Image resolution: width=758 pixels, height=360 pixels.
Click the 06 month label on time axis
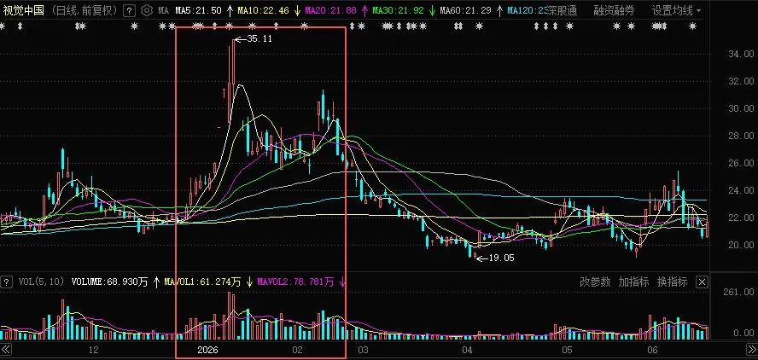click(652, 350)
